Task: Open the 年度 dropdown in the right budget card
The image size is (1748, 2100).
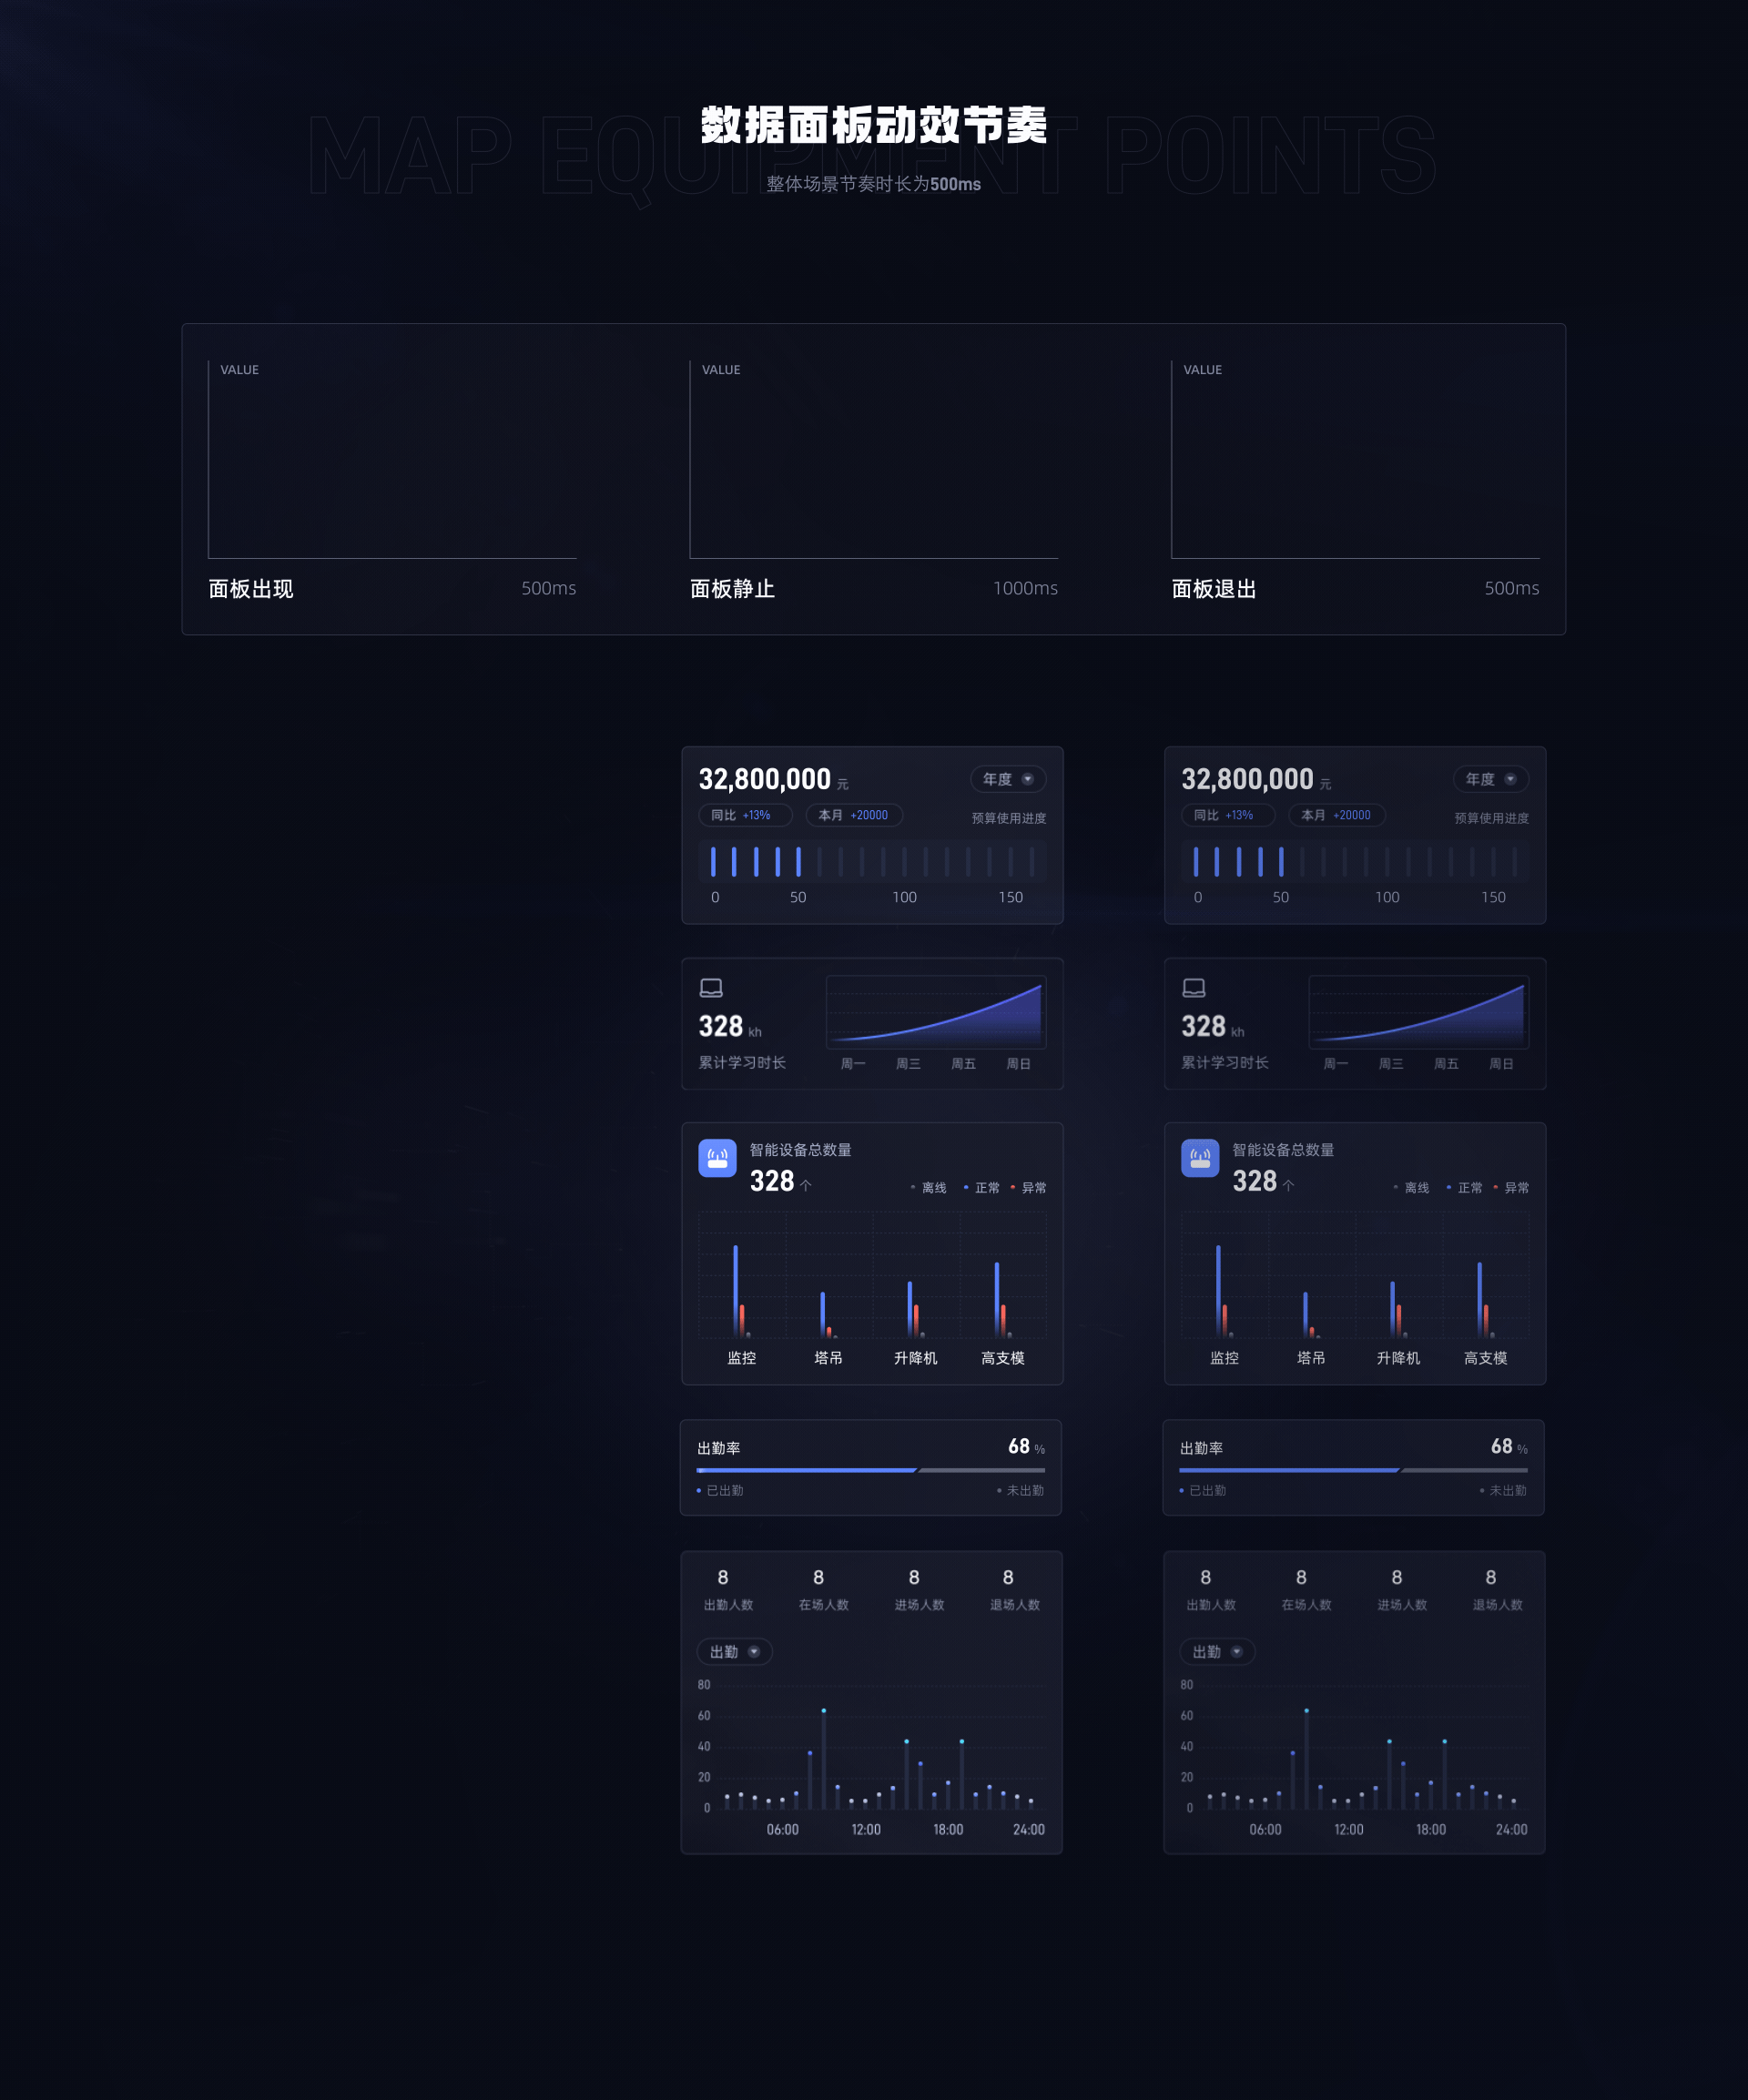Action: pos(1491,779)
